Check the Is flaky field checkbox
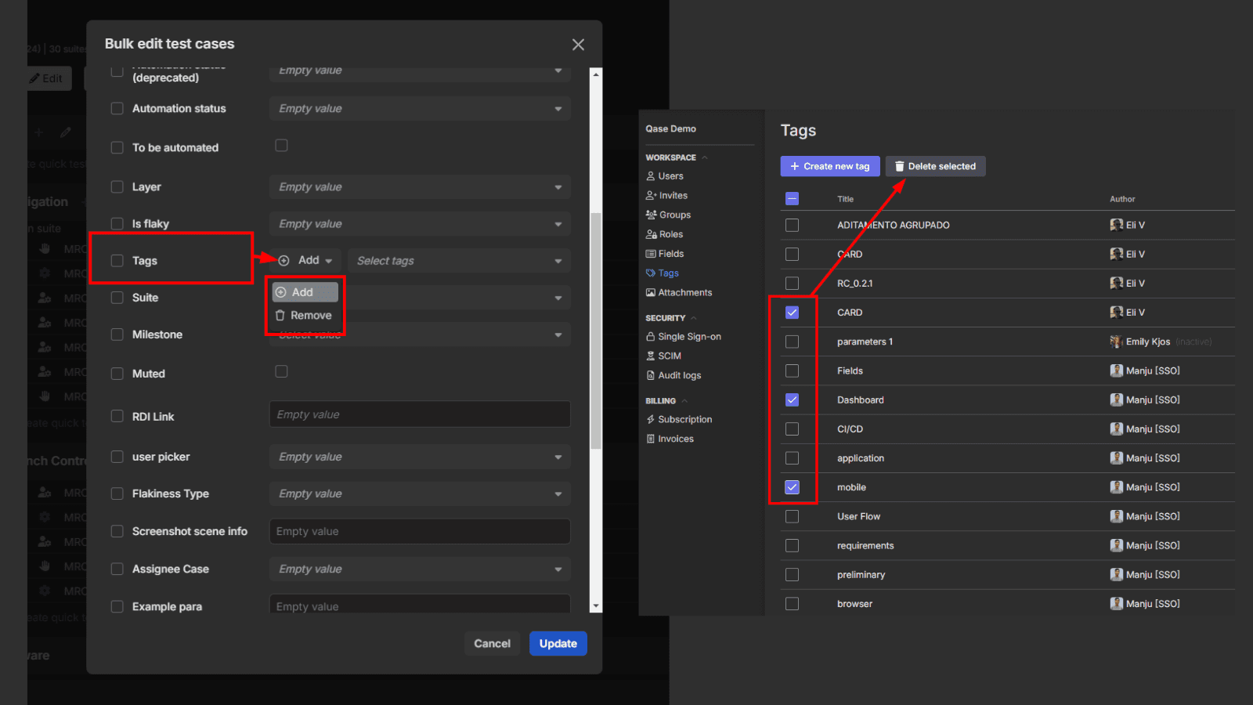1253x705 pixels. coord(117,224)
